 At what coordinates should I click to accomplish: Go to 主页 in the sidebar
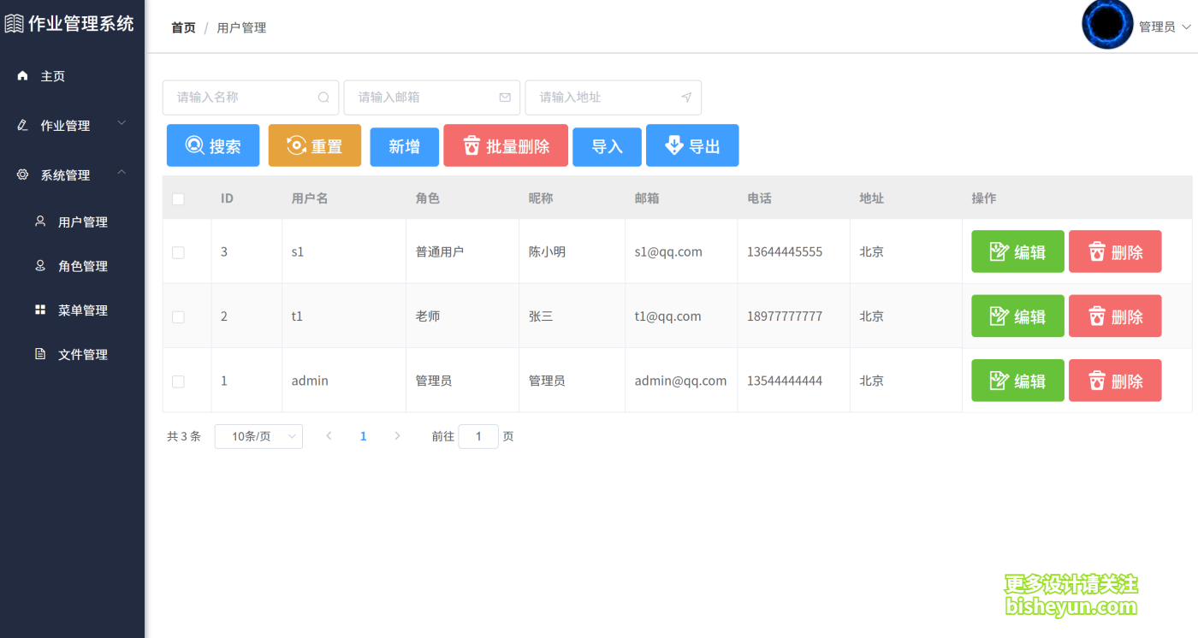(x=72, y=76)
